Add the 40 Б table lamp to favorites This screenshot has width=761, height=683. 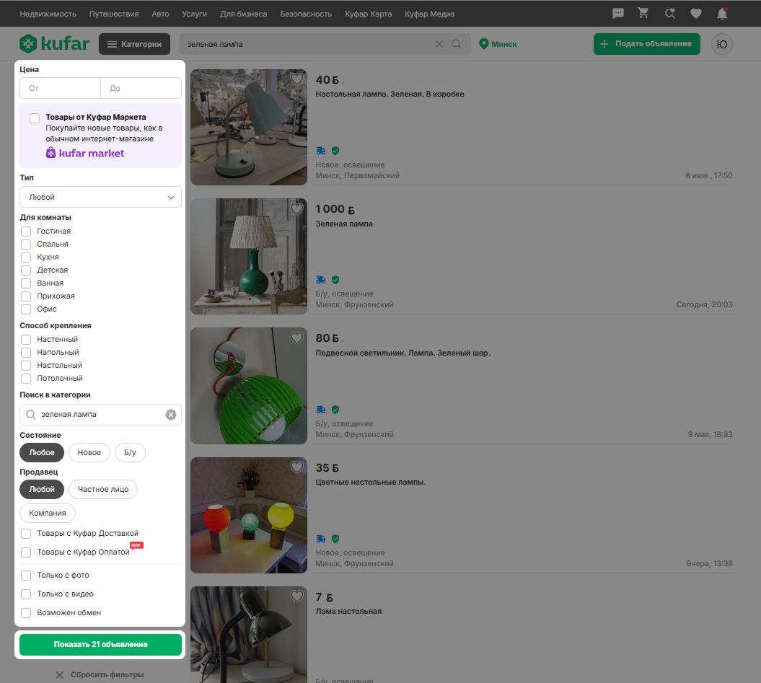pos(296,79)
